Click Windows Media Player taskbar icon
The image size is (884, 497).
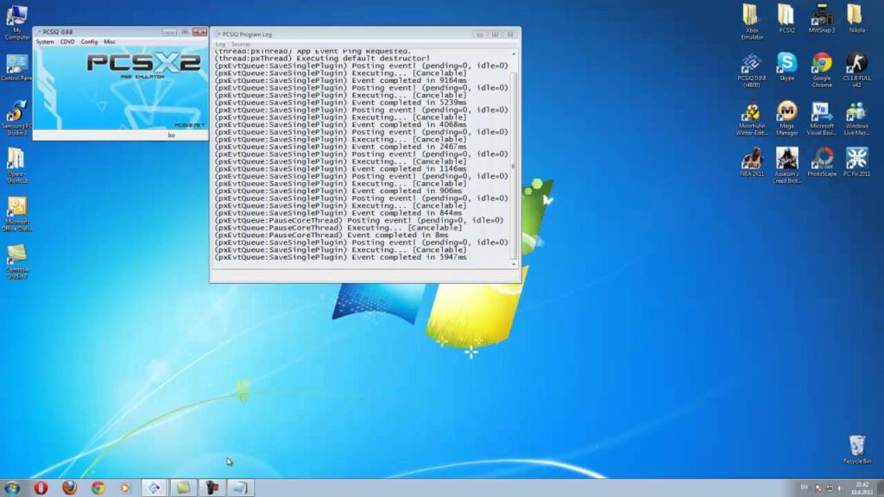(125, 488)
